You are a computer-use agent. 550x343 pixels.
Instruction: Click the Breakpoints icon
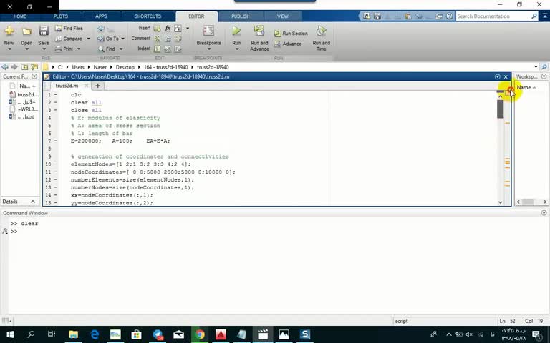click(x=208, y=31)
